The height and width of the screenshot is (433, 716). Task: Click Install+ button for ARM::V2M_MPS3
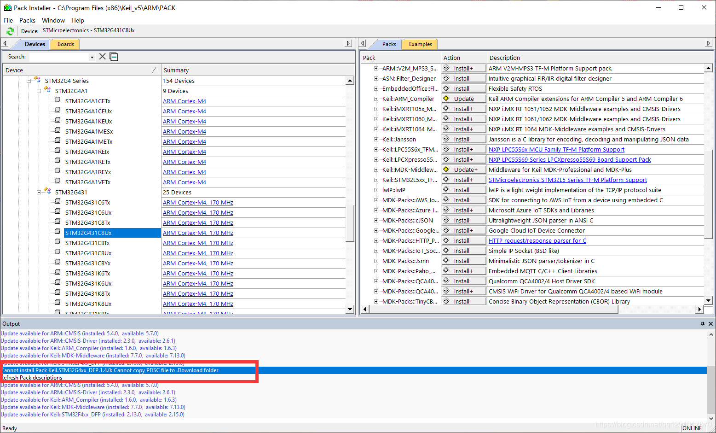464,68
